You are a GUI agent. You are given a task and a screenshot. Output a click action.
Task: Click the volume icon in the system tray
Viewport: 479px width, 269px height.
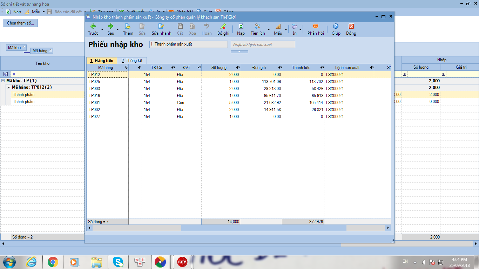(x=424, y=262)
